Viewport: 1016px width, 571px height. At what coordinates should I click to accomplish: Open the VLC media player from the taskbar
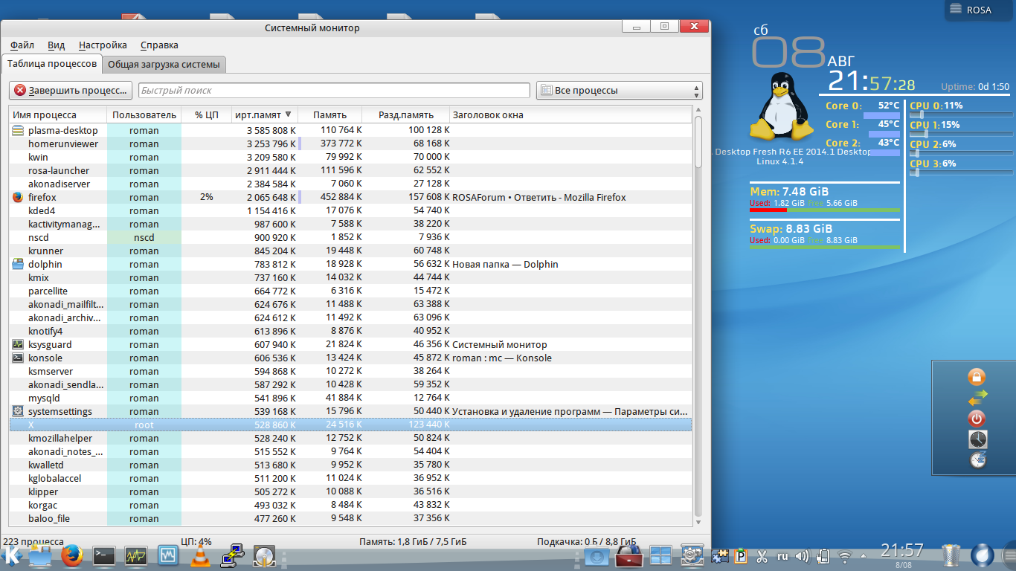point(199,555)
